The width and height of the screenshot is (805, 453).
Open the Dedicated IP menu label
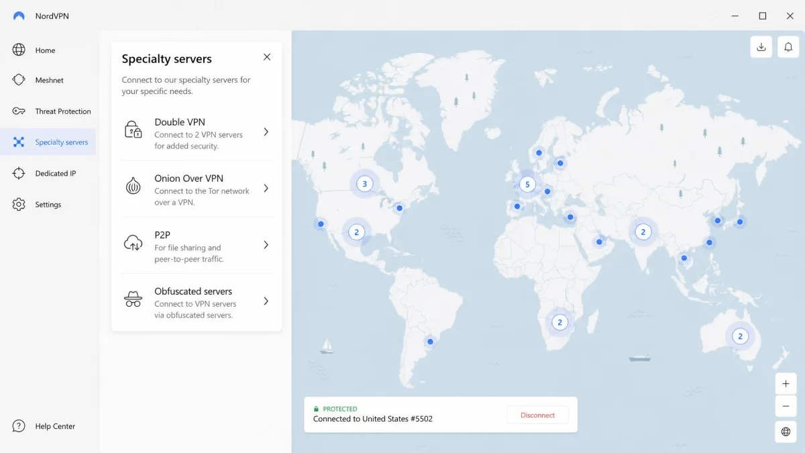pos(56,174)
